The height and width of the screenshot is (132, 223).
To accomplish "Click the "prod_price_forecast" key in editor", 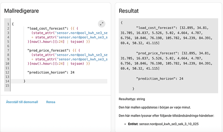I will coord(48,51).
